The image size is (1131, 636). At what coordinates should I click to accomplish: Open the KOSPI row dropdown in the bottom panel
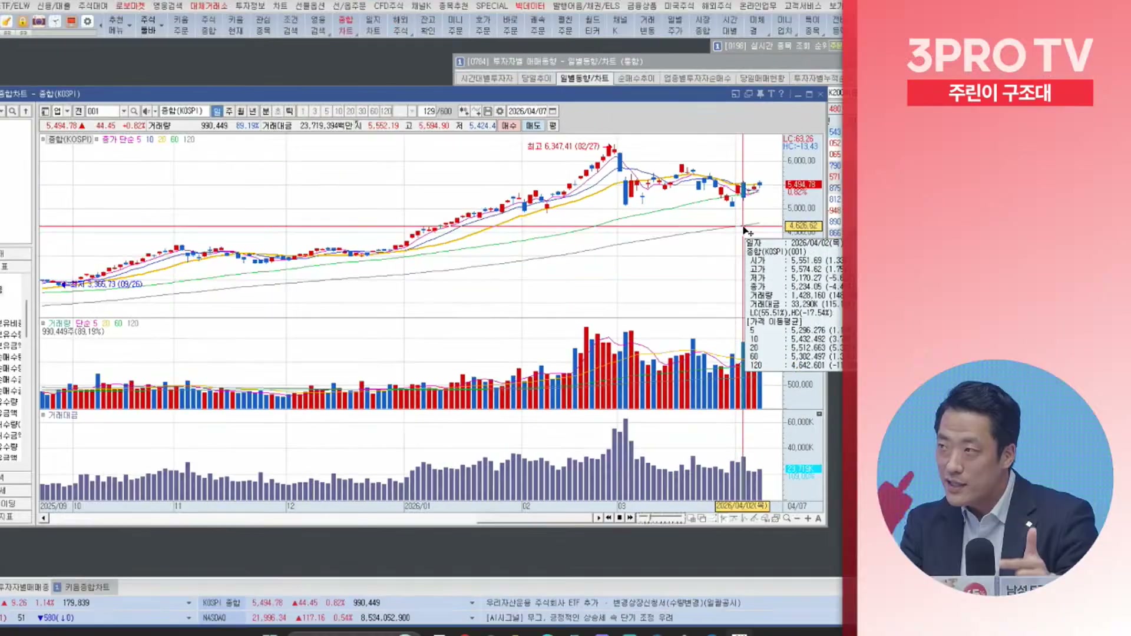pyautogui.click(x=471, y=602)
